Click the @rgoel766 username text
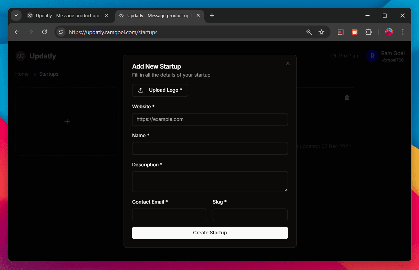The height and width of the screenshot is (270, 419). (x=393, y=60)
